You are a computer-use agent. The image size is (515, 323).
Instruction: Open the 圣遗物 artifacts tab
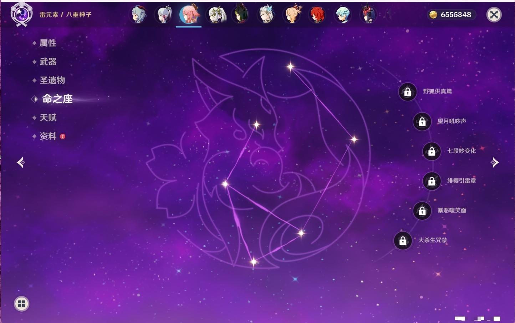point(52,80)
